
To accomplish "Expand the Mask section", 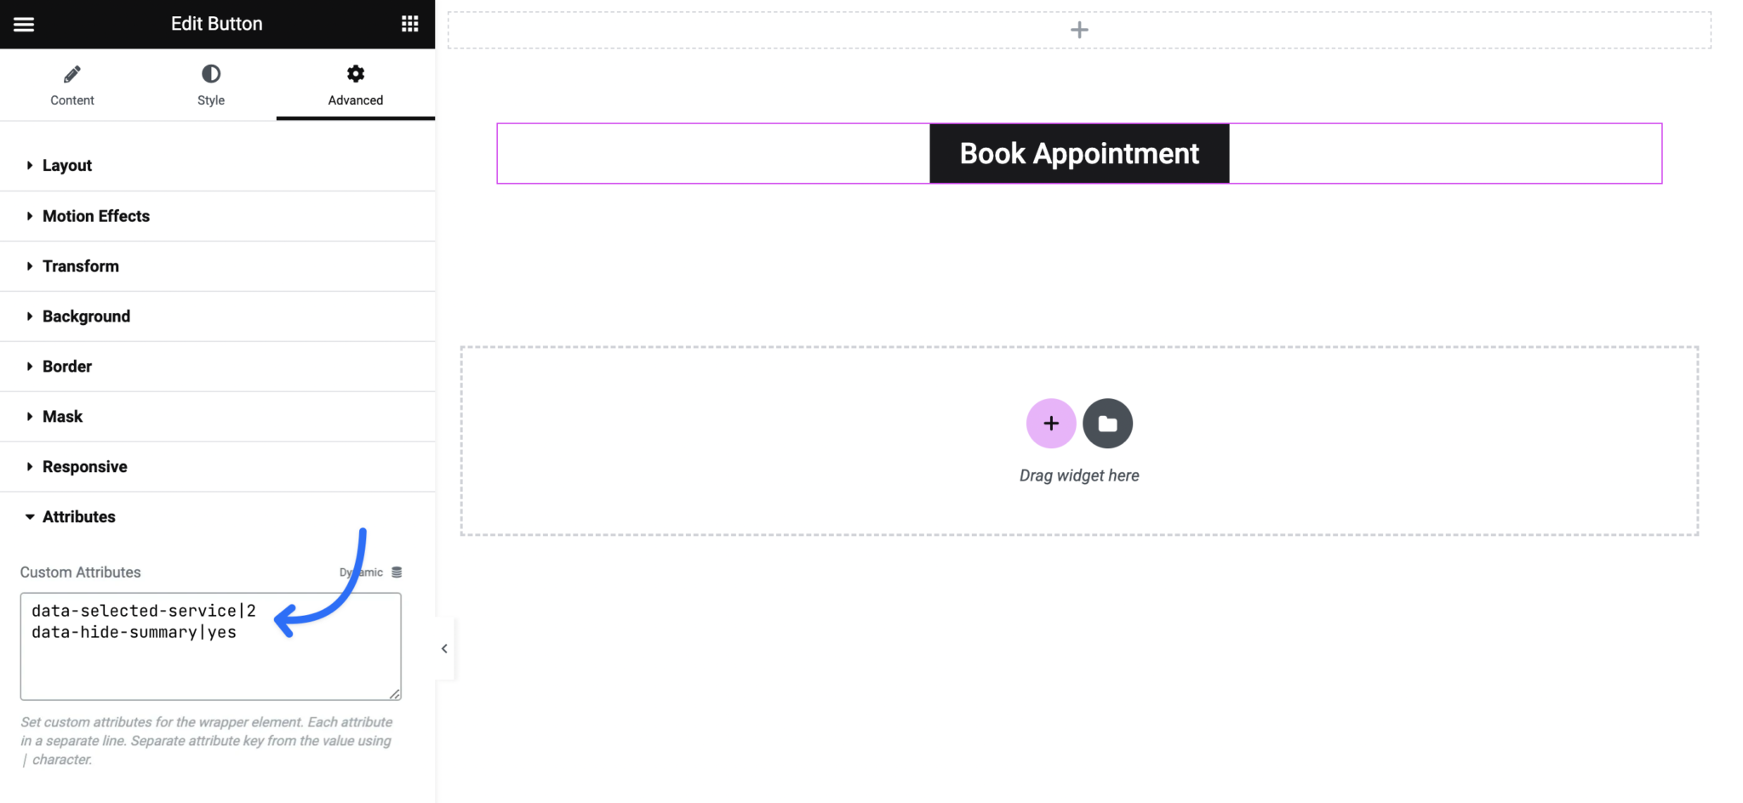I will [x=62, y=416].
